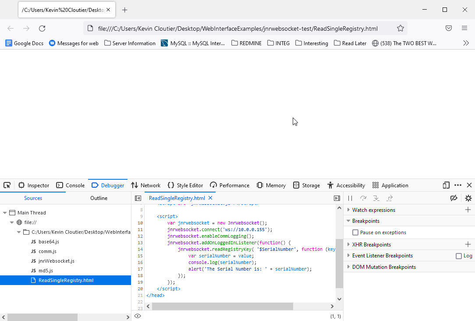Go forward to the next page

coord(26,29)
